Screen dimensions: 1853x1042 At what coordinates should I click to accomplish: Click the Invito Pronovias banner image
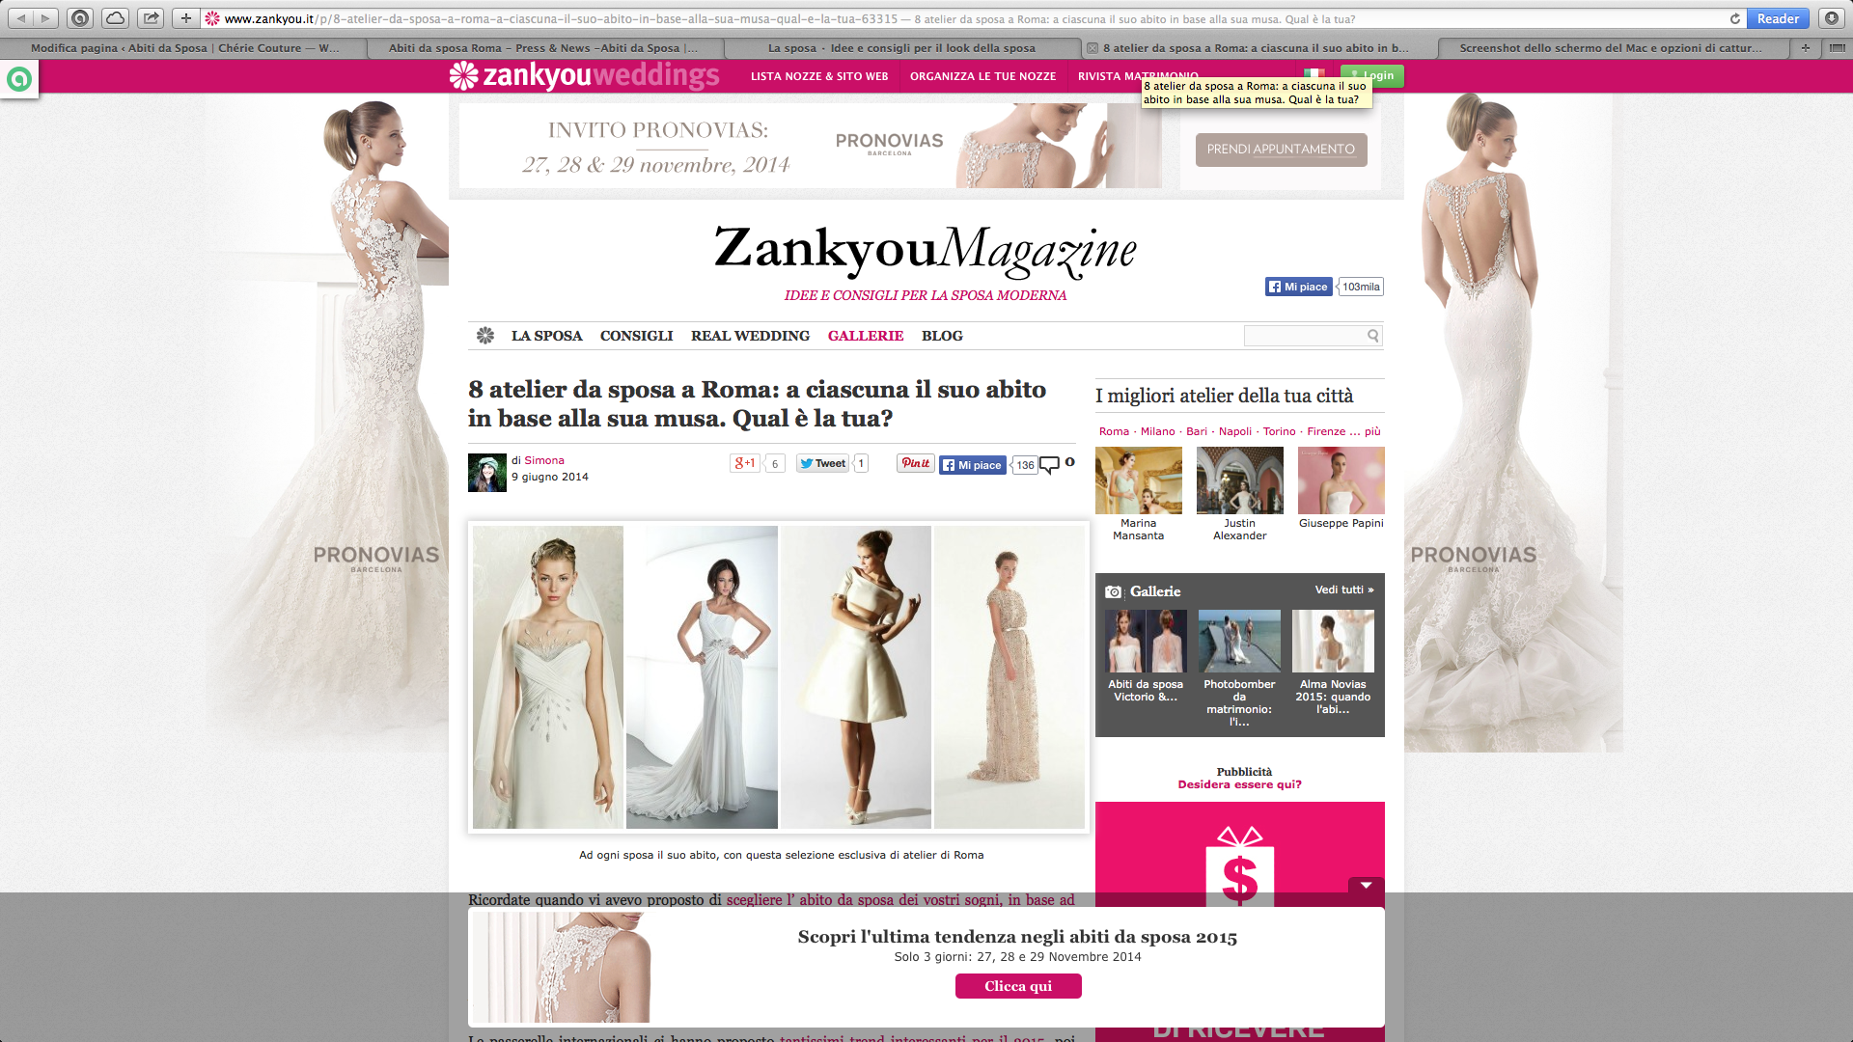click(x=811, y=146)
